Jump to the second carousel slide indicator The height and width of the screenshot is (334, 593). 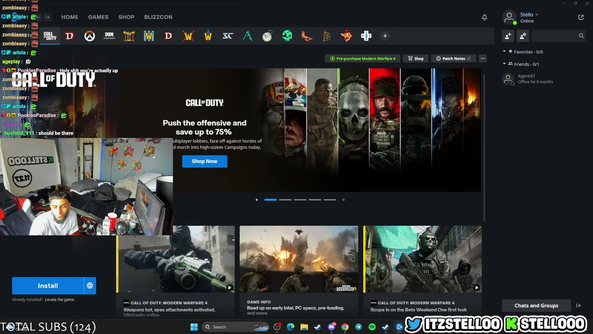click(285, 200)
